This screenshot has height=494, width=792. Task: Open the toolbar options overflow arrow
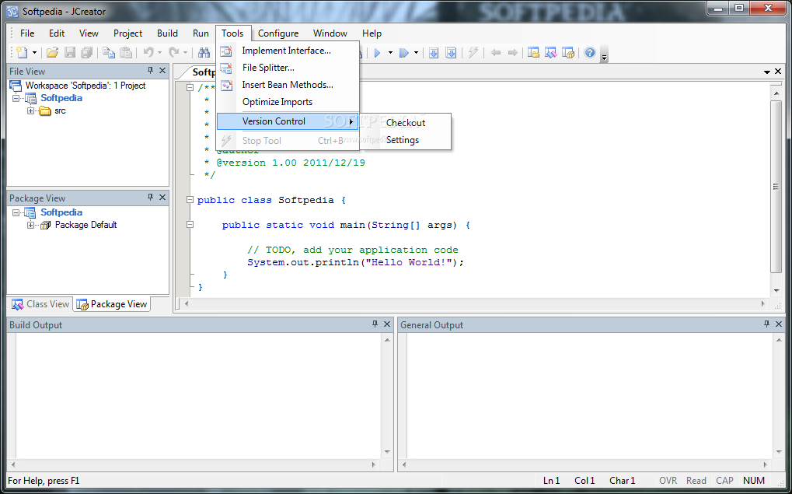click(x=604, y=56)
